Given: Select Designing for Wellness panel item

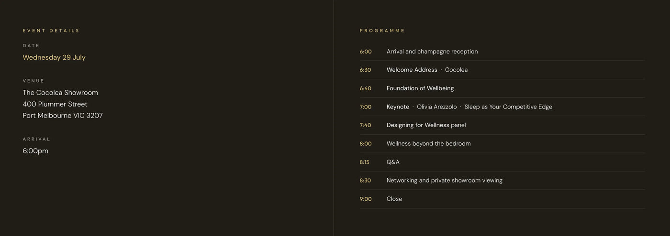Looking at the screenshot, I should click(x=426, y=125).
